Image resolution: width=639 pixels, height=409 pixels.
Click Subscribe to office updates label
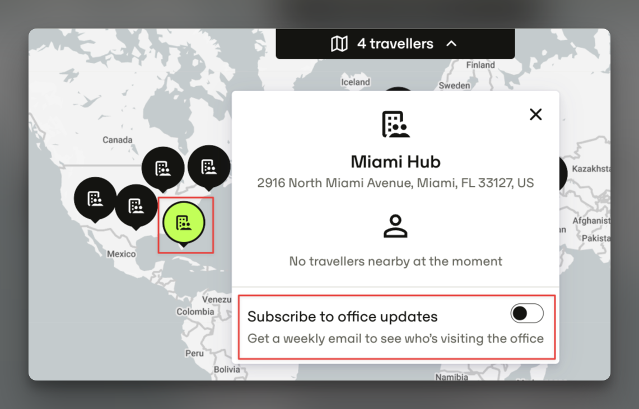[342, 316]
